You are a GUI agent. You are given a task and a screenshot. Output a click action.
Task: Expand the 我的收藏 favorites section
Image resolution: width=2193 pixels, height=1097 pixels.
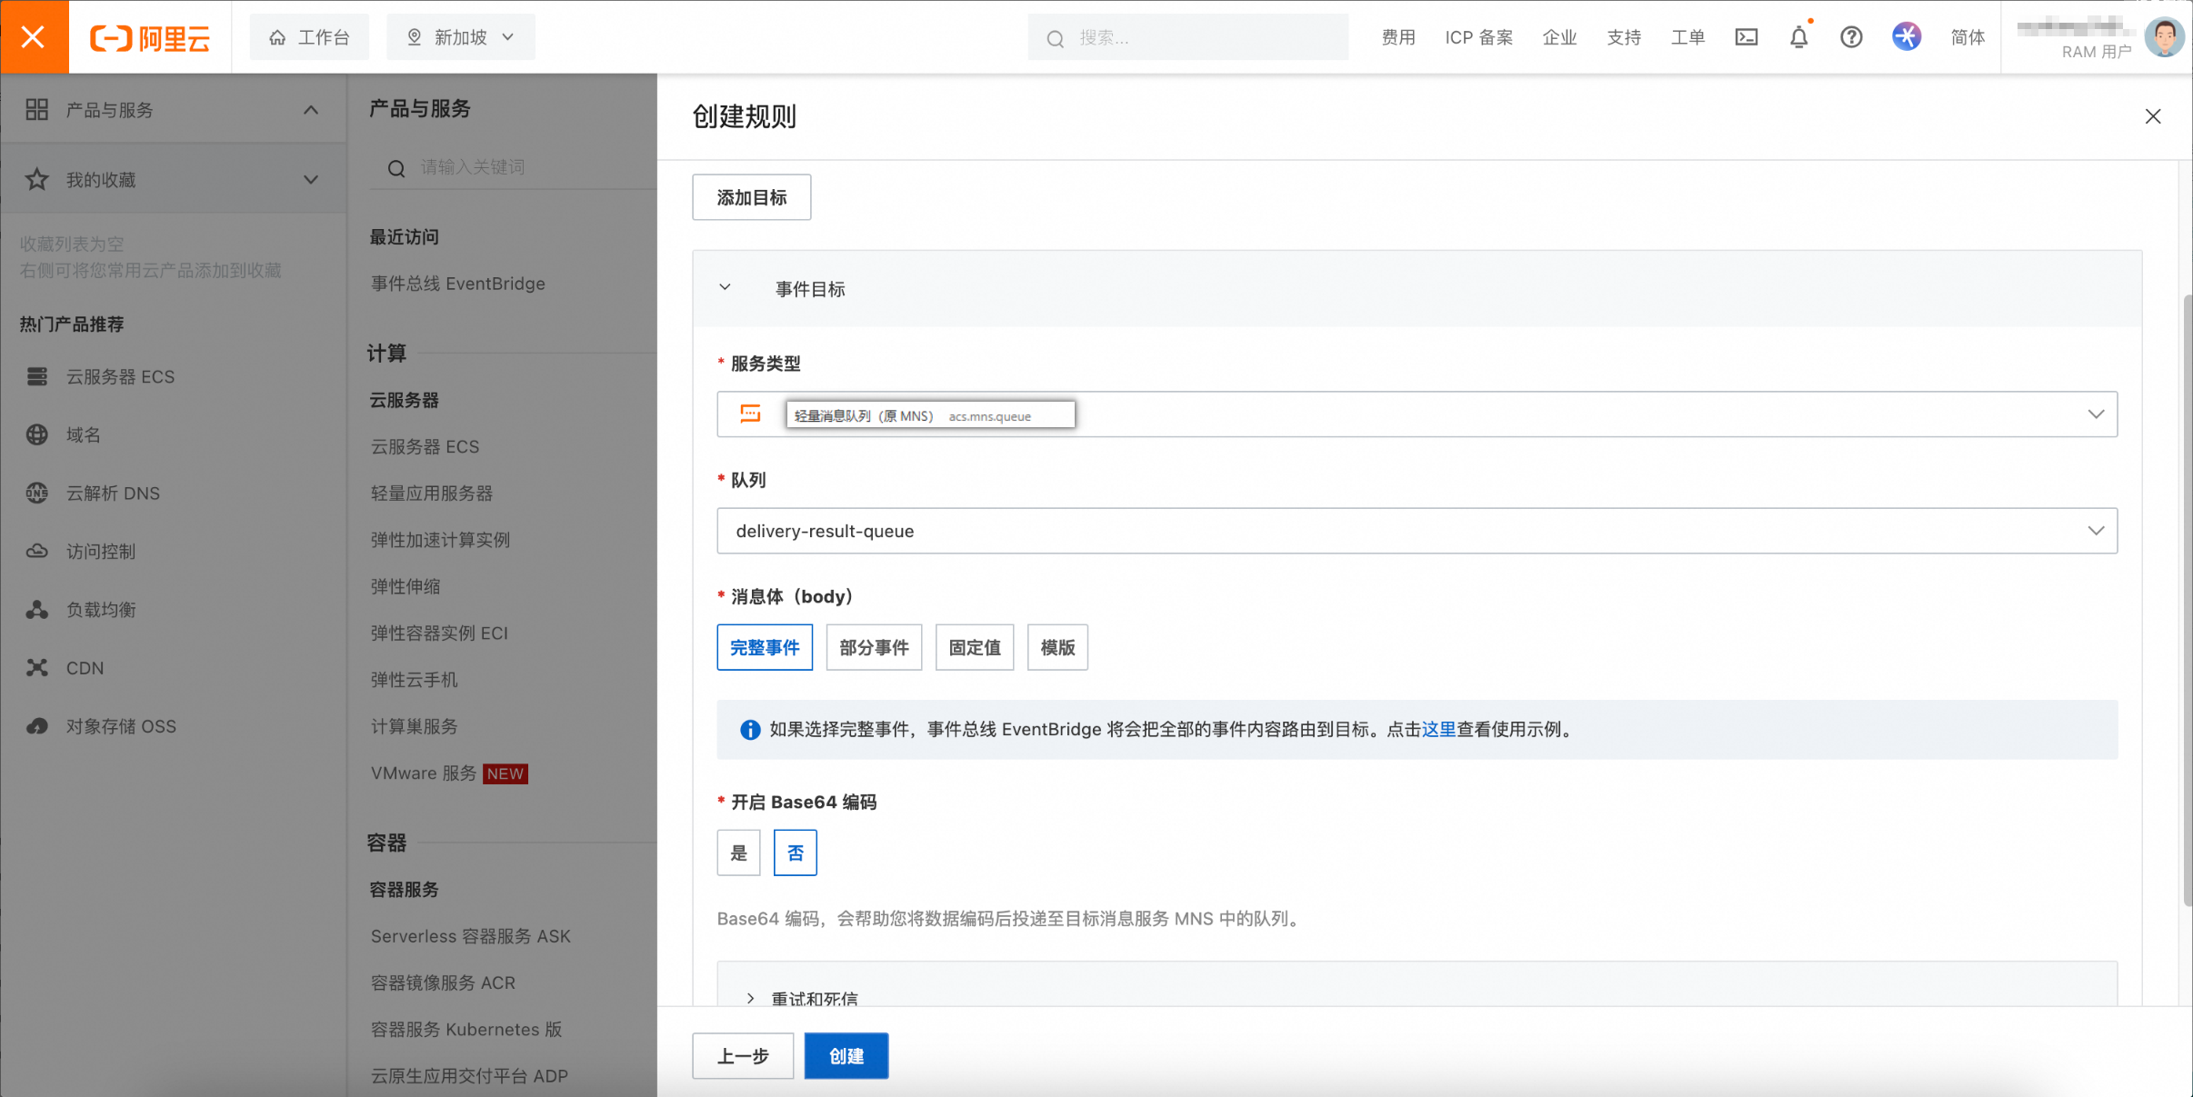pyautogui.click(x=311, y=180)
